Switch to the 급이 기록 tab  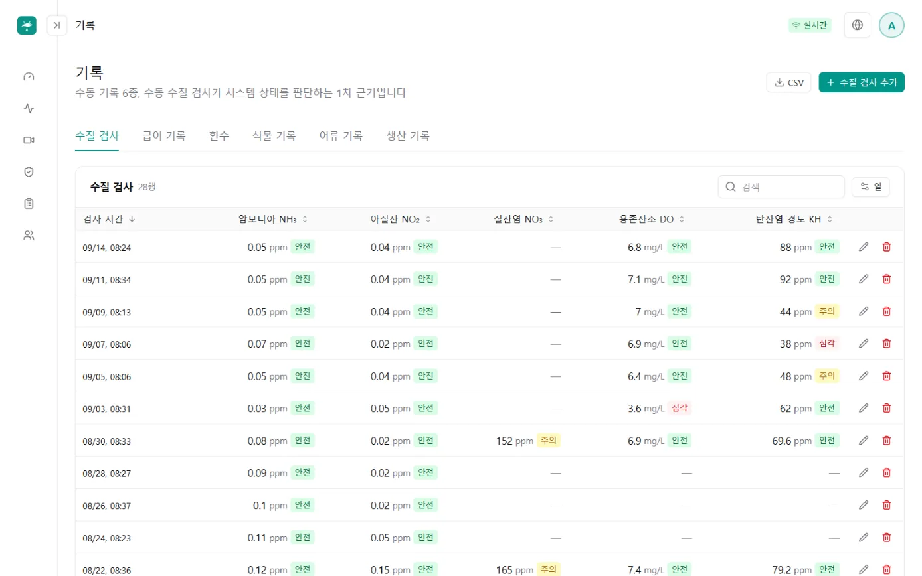click(164, 136)
